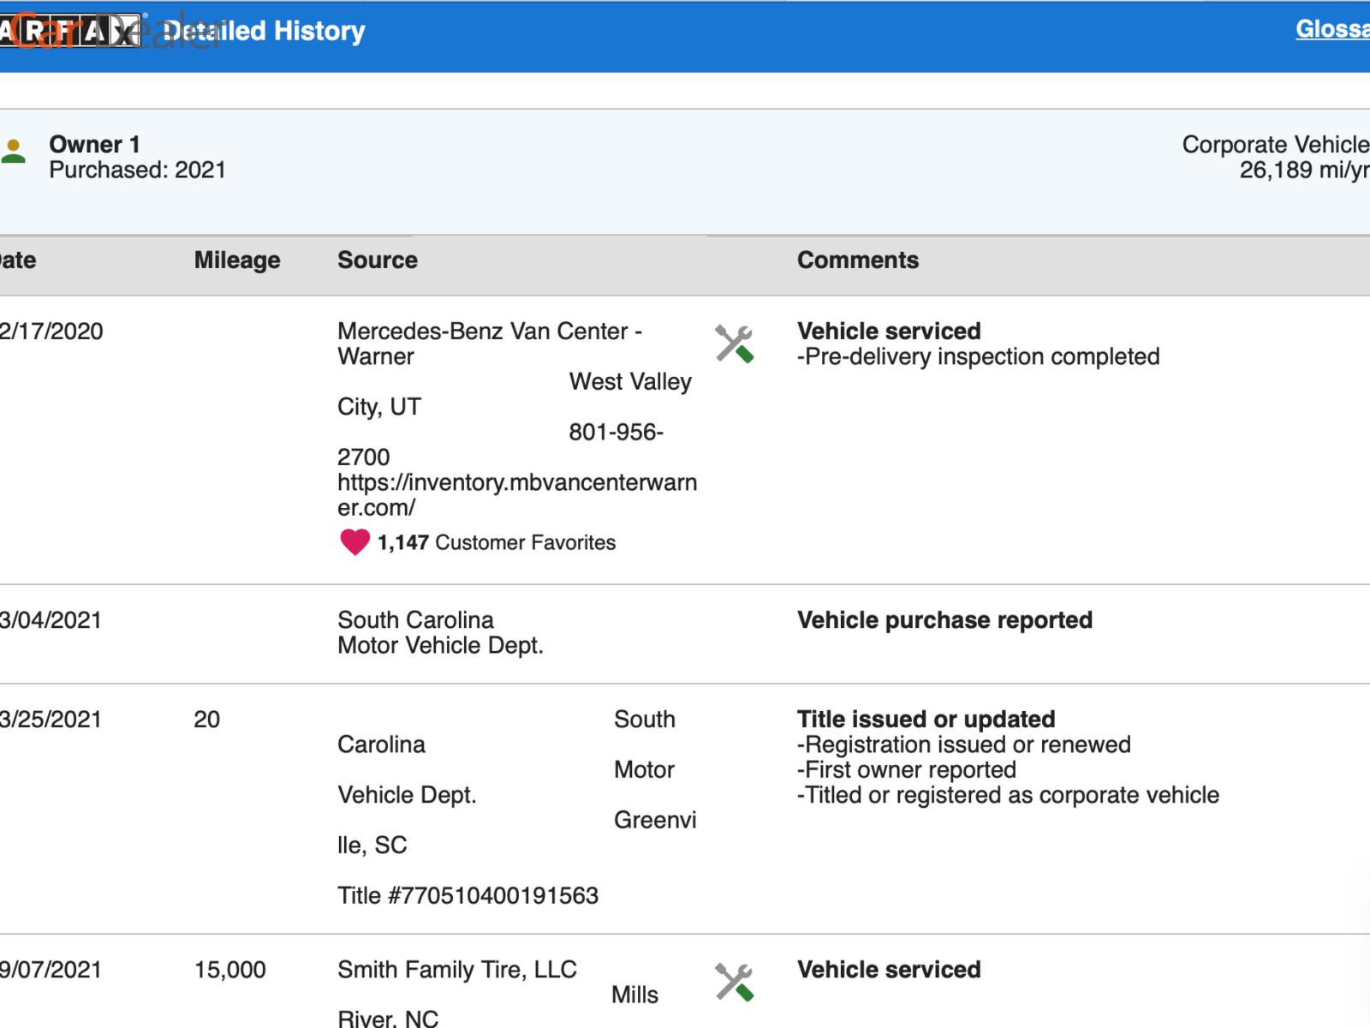Click the Owner 1 person icon

click(14, 152)
